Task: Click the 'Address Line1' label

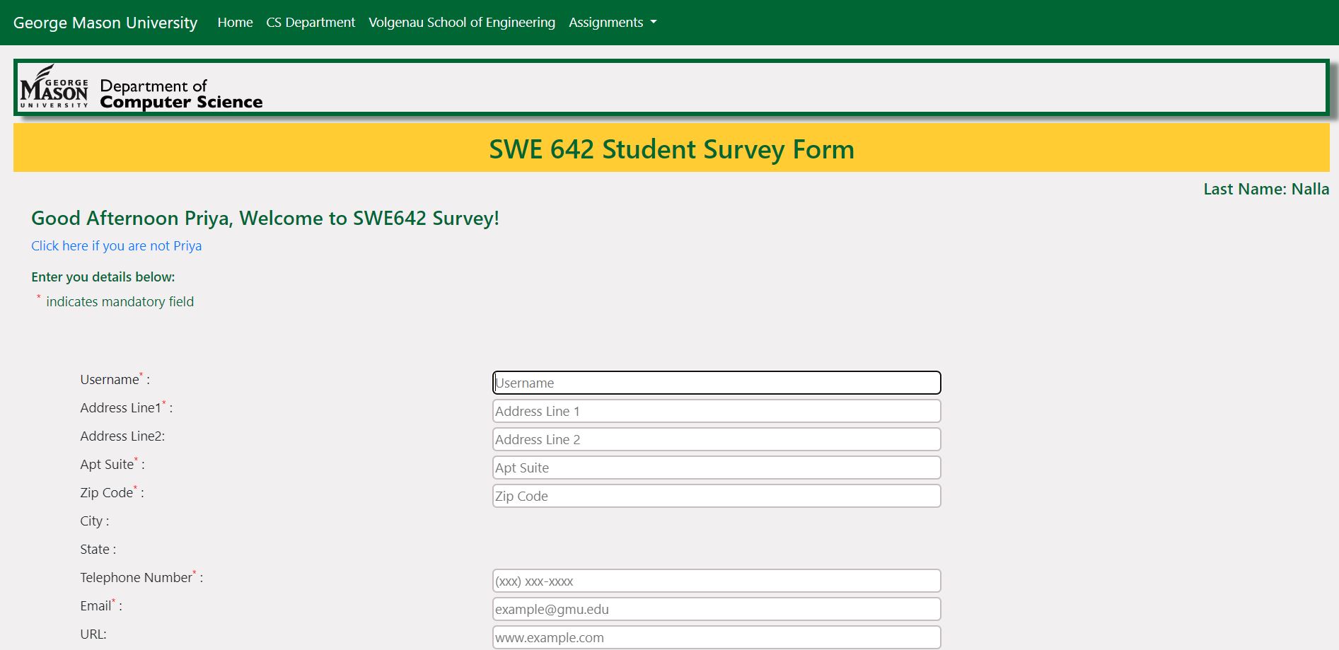Action: [126, 407]
